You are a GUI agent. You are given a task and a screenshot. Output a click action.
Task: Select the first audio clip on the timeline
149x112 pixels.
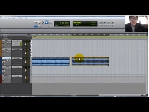point(51,61)
